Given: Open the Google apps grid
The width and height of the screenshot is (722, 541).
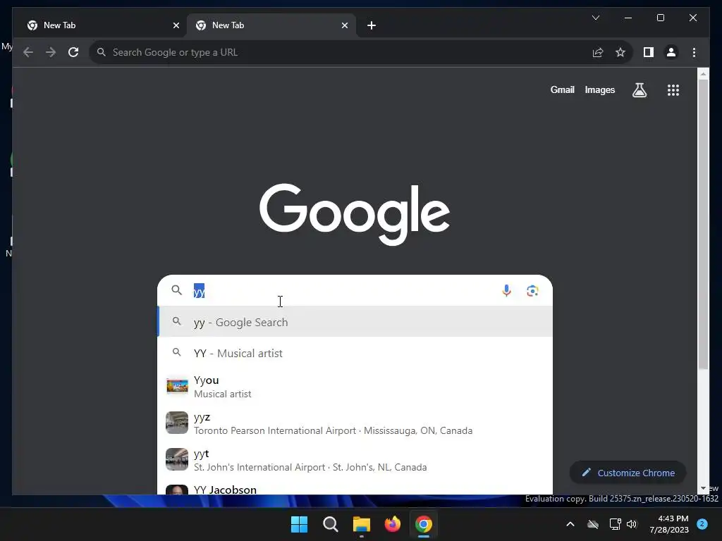Looking at the screenshot, I should pos(673,90).
